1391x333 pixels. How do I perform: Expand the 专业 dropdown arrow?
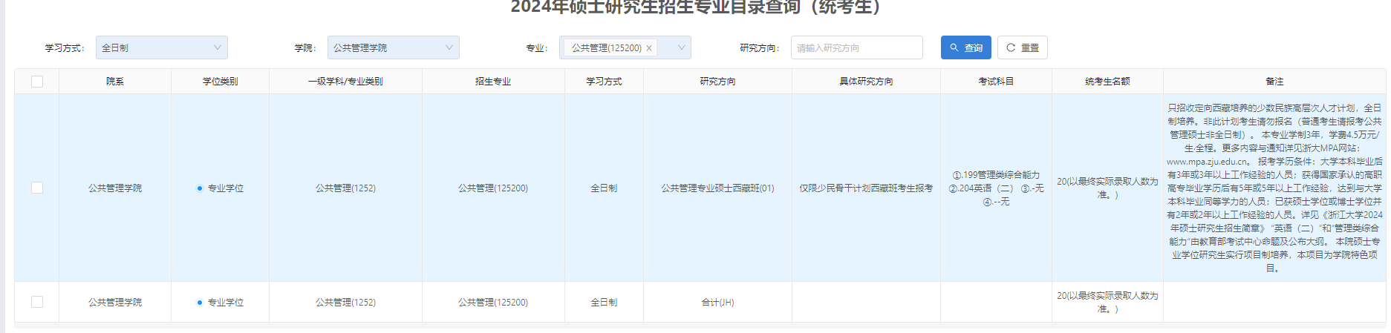[681, 47]
